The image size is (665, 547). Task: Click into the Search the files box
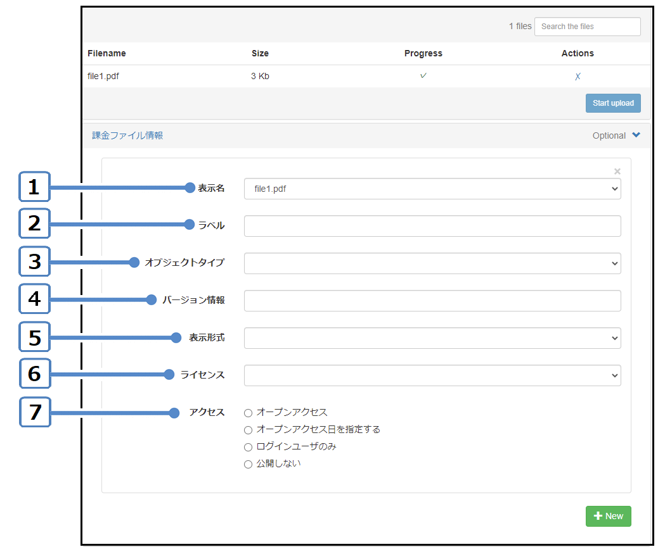click(587, 27)
